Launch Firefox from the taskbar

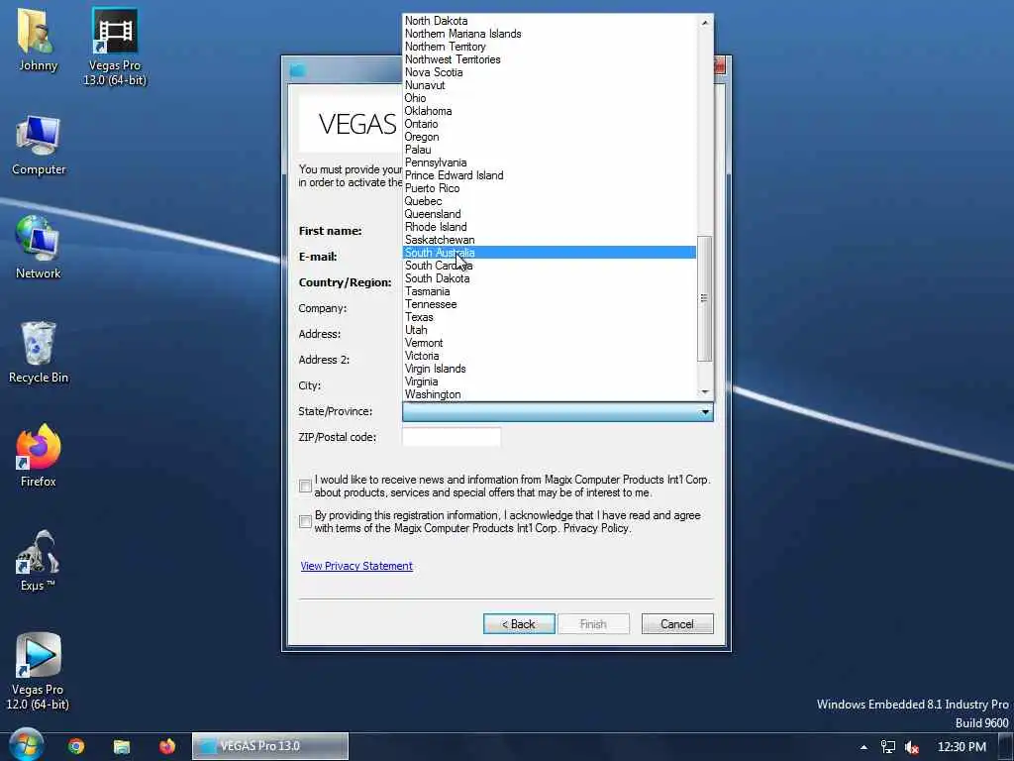coord(166,746)
